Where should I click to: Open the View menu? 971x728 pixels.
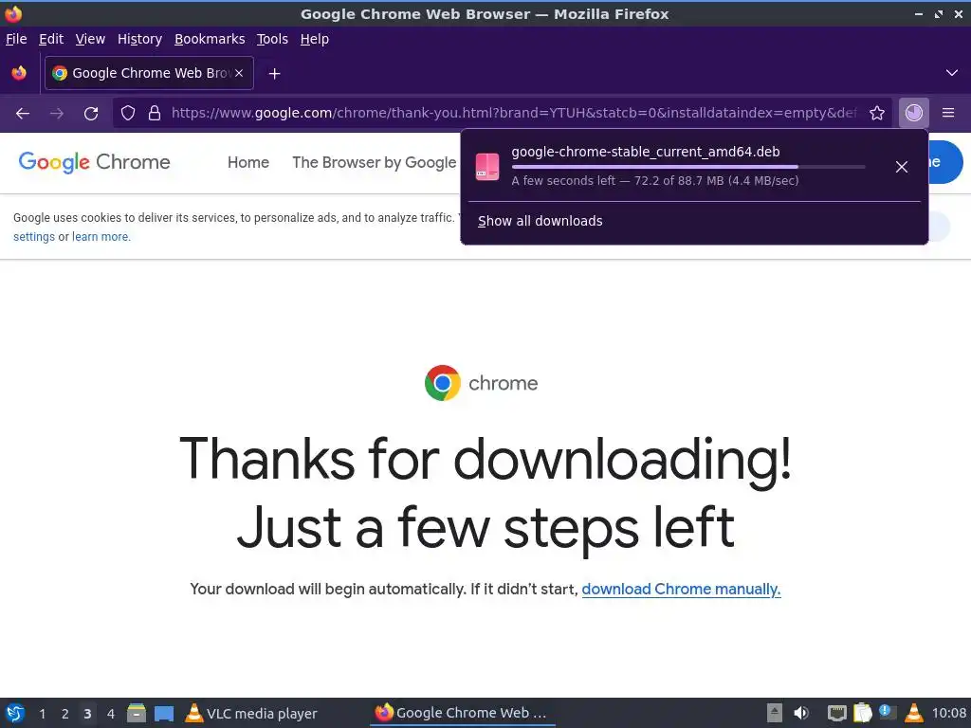[90, 39]
